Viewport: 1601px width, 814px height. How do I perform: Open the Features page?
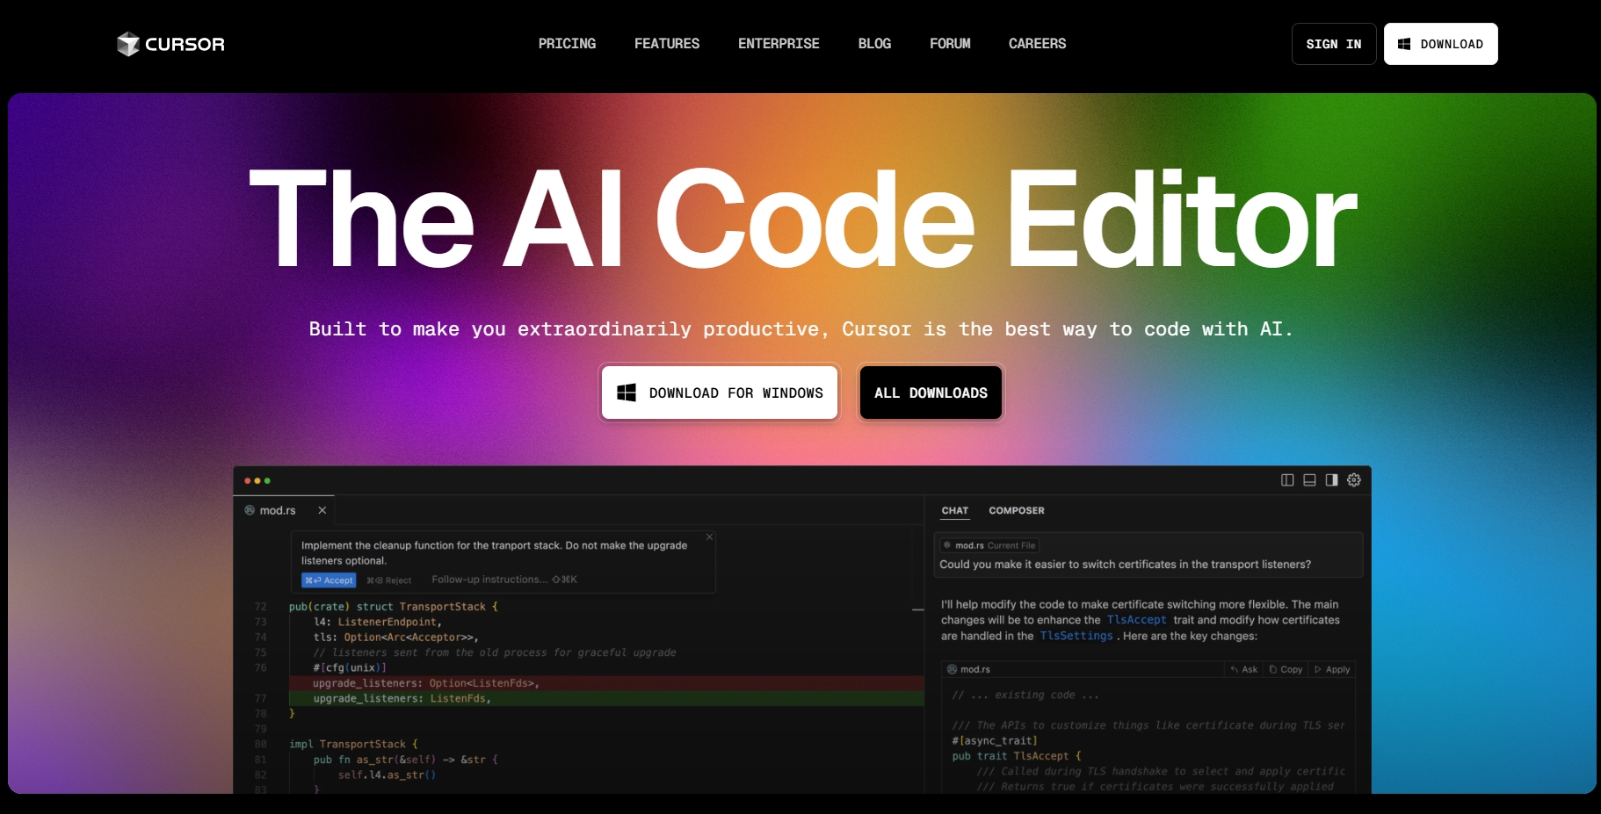pos(667,44)
